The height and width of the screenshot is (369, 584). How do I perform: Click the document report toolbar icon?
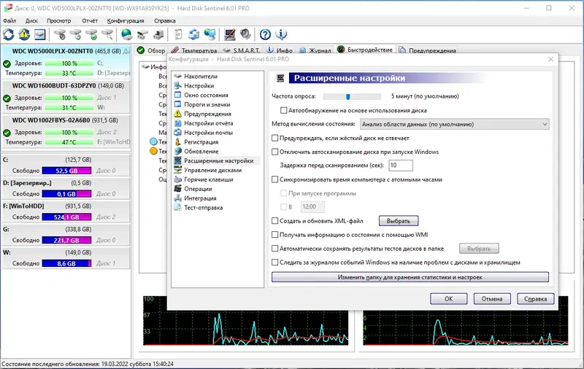pyautogui.click(x=178, y=34)
